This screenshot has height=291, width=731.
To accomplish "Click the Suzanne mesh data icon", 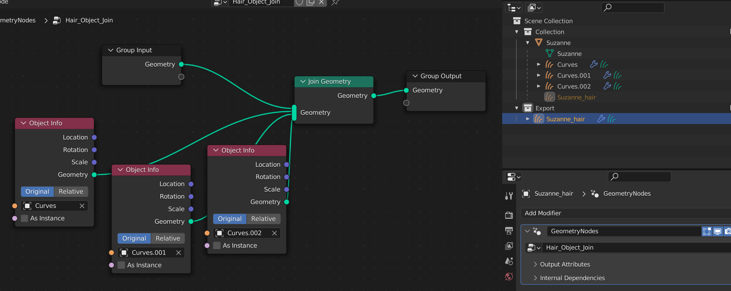I will pos(550,53).
